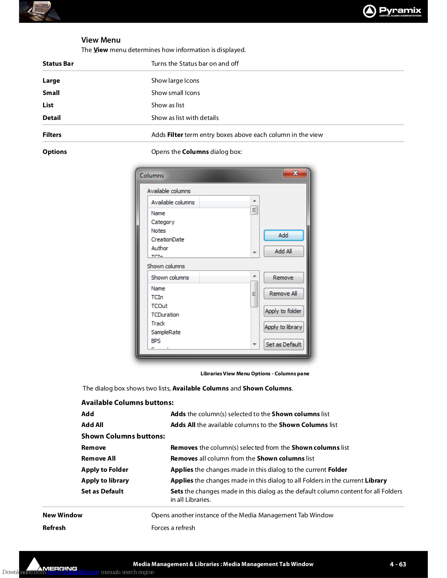The width and height of the screenshot is (447, 578).
Task: Click down arrow of Shown columns scrollbar
Action: pyautogui.click(x=254, y=344)
